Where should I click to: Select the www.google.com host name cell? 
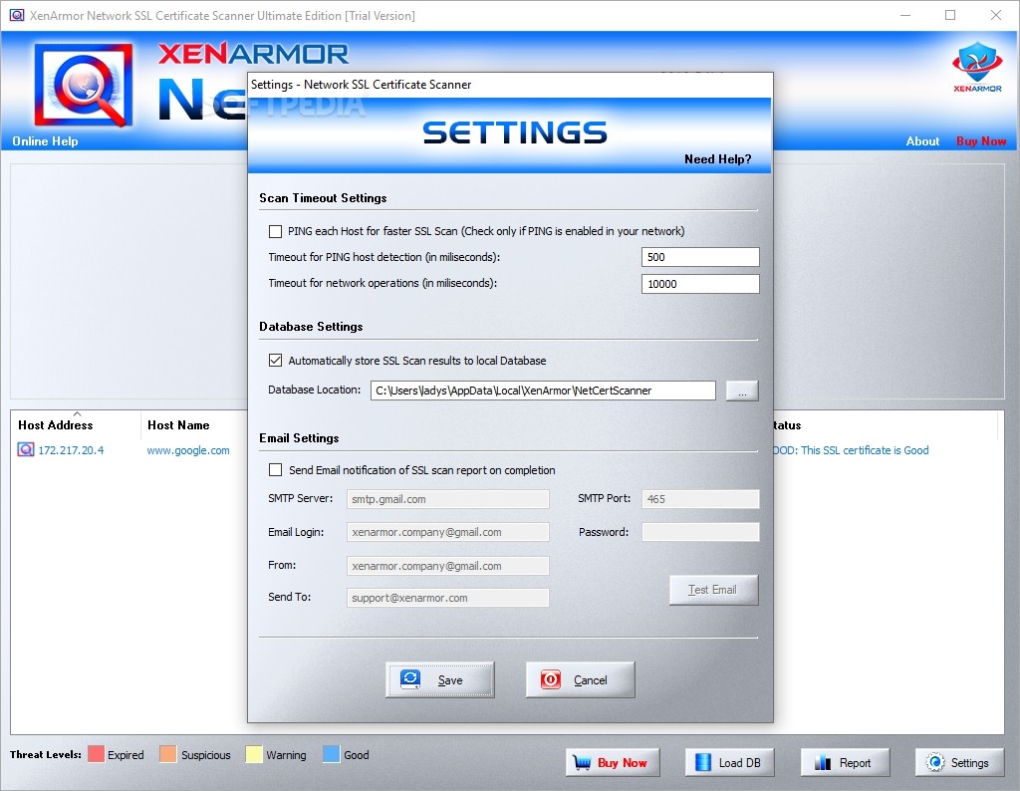click(188, 450)
